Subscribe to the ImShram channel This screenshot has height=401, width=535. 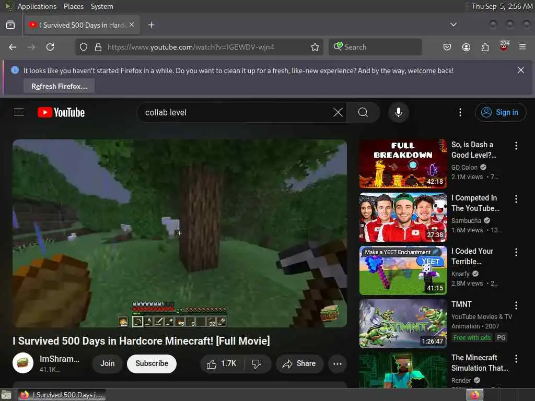point(152,364)
